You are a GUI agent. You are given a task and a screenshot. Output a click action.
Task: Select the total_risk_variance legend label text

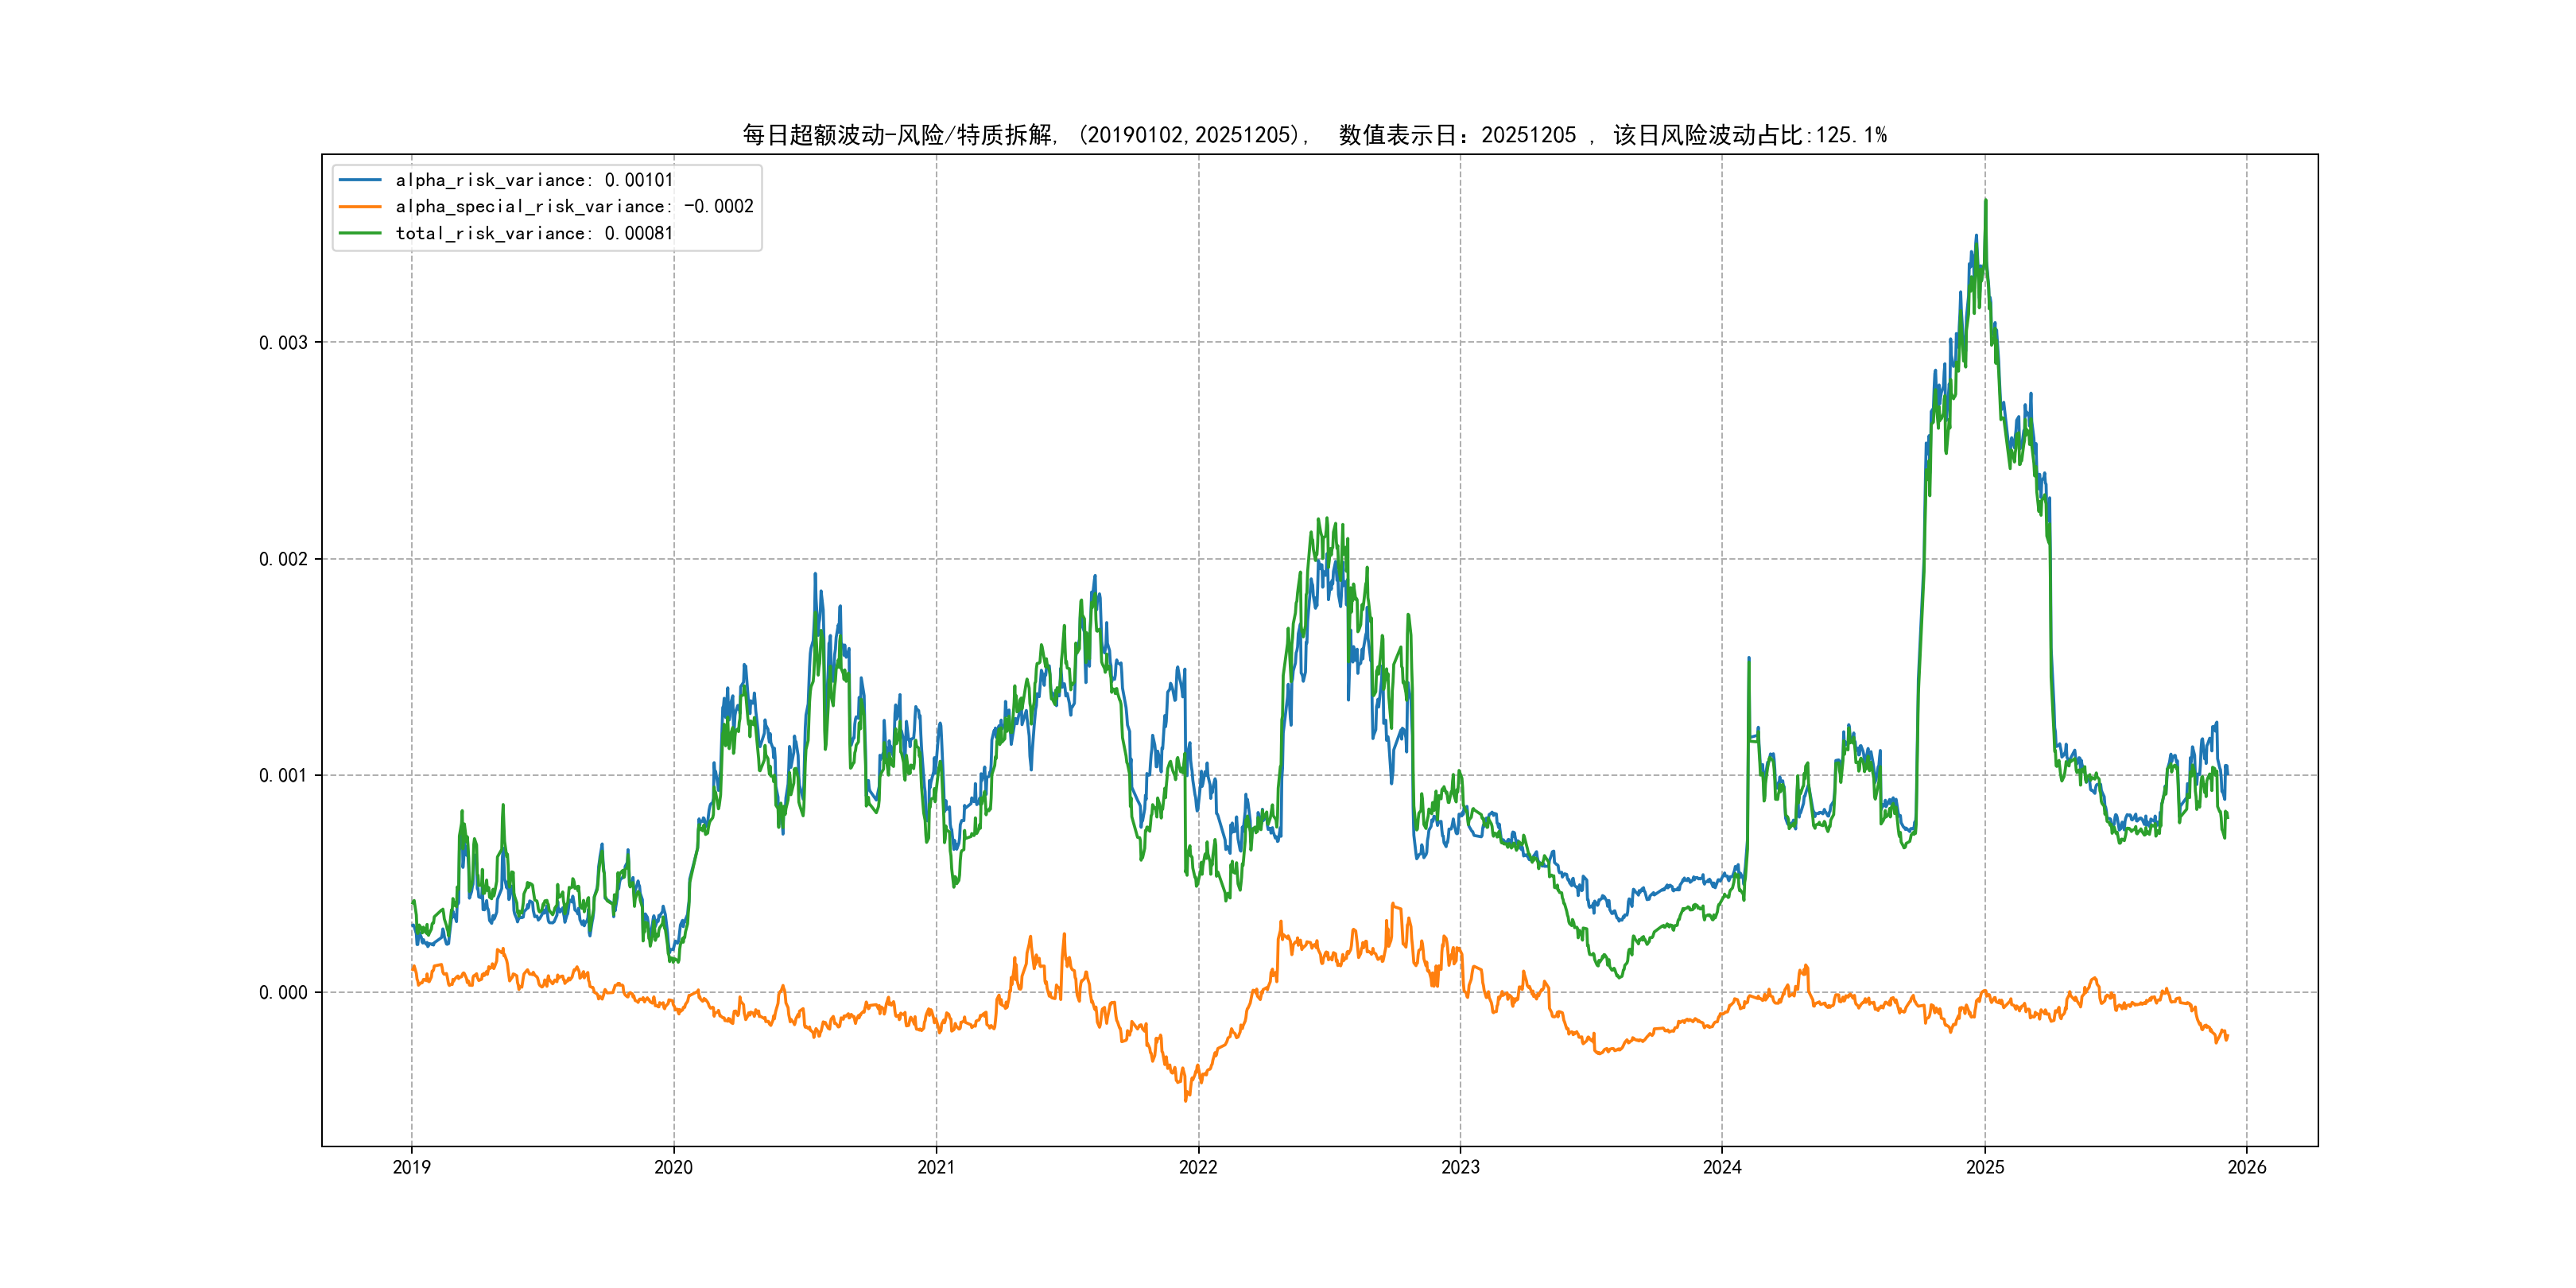[534, 233]
